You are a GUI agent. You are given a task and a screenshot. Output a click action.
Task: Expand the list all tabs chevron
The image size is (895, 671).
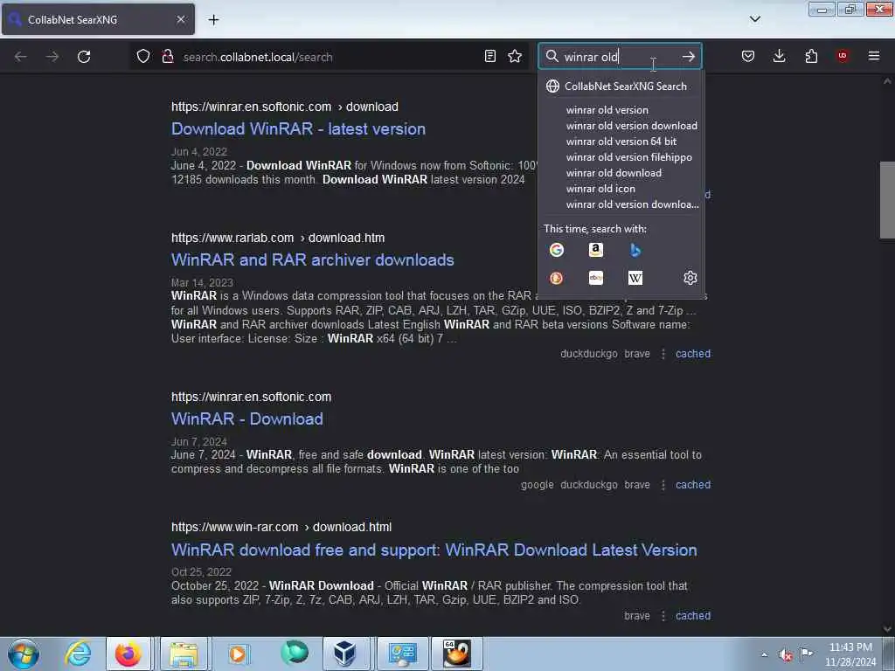tap(754, 19)
